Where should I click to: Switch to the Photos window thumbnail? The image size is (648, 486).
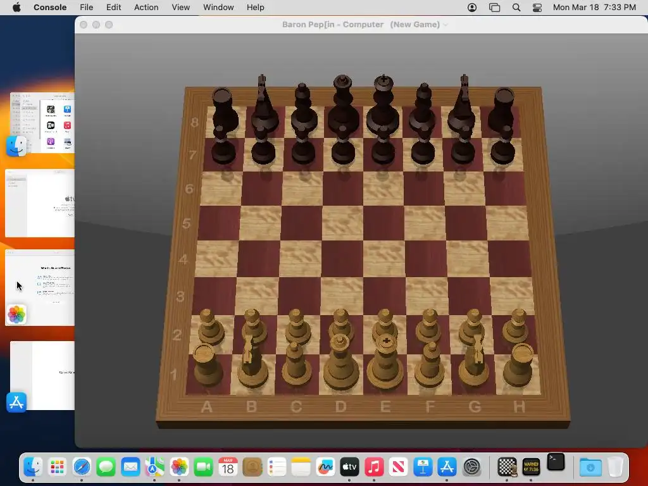point(40,288)
